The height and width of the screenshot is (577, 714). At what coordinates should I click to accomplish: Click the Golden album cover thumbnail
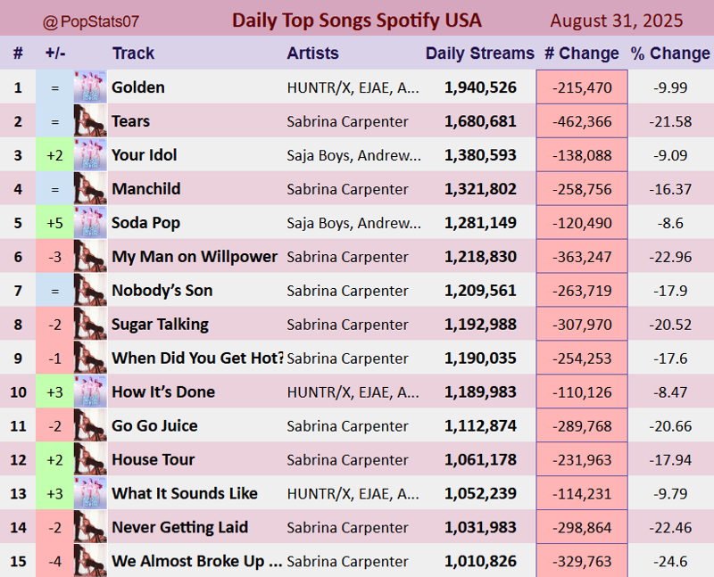point(91,87)
